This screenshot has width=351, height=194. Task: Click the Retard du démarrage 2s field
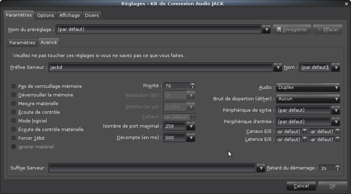[x=327, y=168]
